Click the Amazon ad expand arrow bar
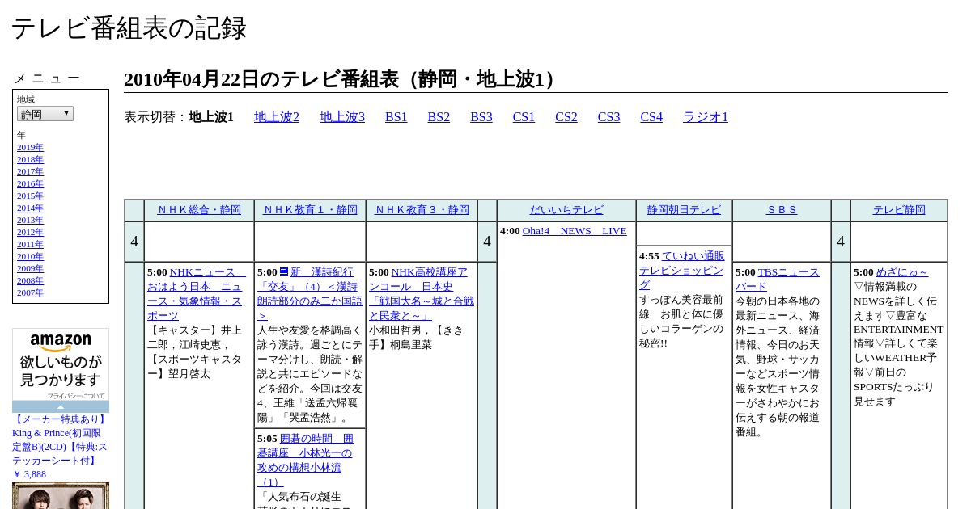The image size is (971, 509). coord(61,406)
